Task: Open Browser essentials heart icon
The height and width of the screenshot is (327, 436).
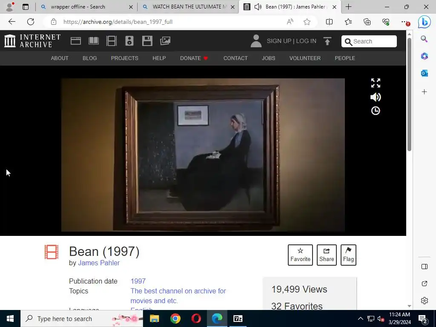Action: pyautogui.click(x=386, y=22)
